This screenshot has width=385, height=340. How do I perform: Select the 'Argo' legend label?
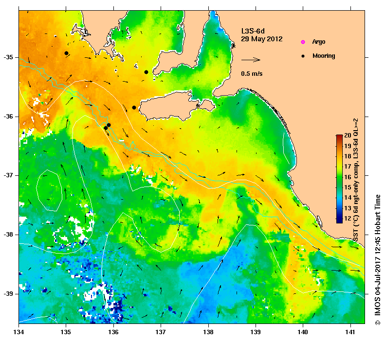pos(319,42)
